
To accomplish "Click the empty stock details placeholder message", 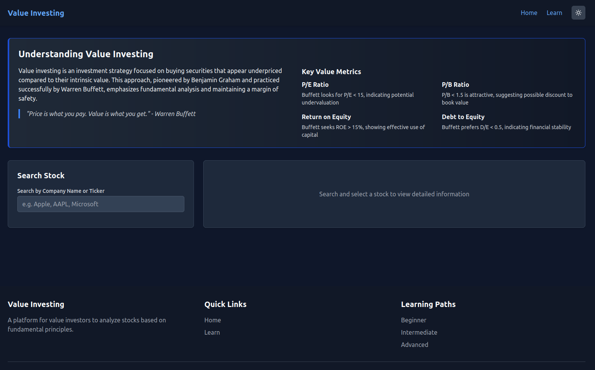I will (394, 194).
